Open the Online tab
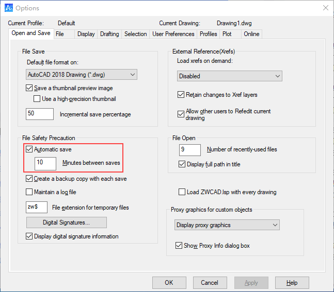 point(251,34)
